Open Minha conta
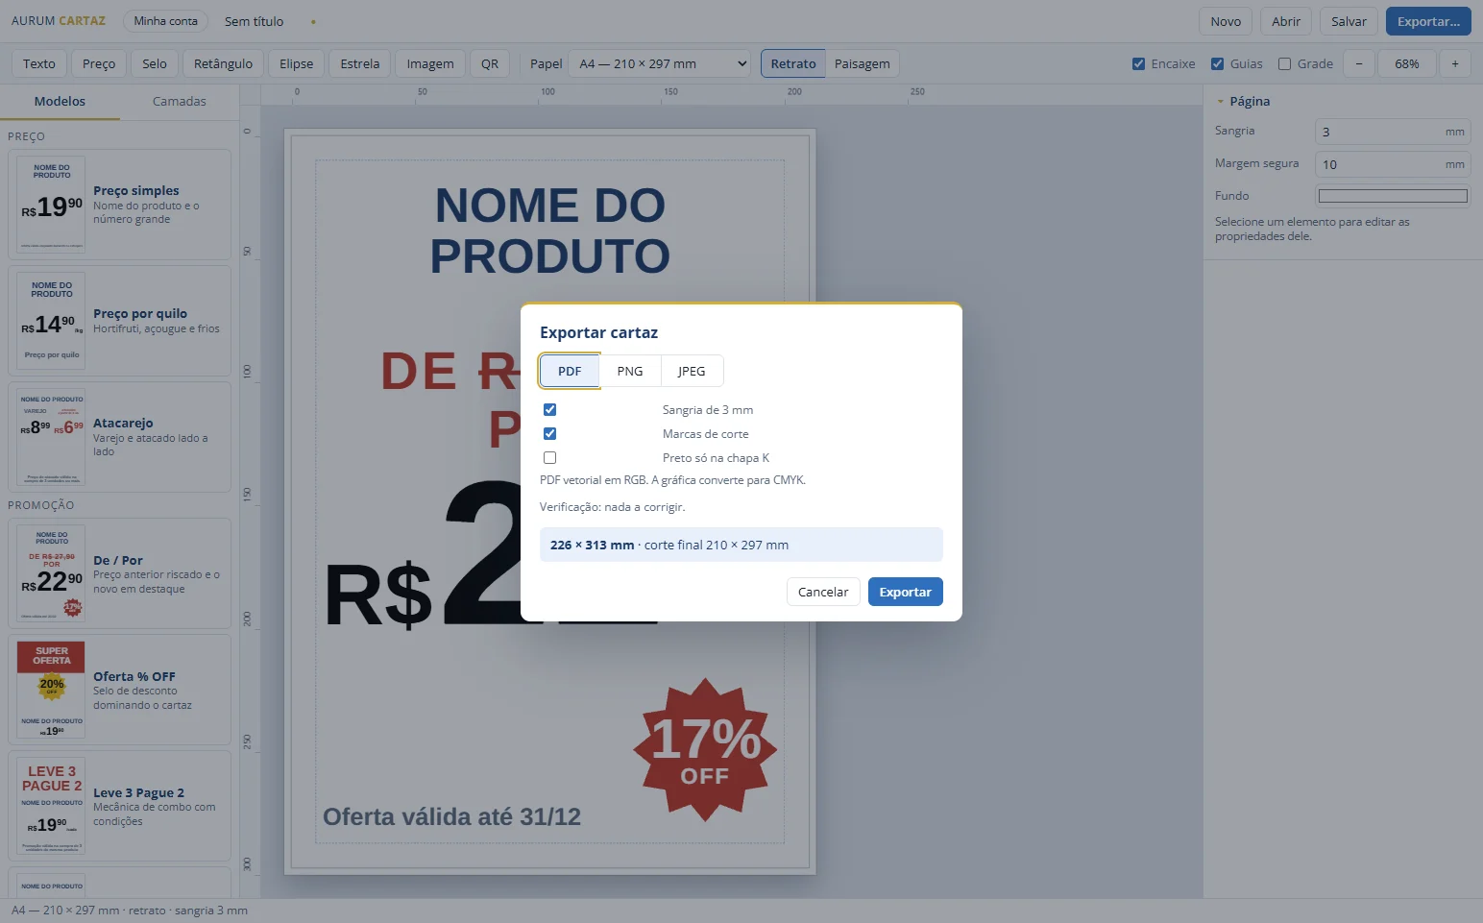The height and width of the screenshot is (923, 1483). pos(166,21)
